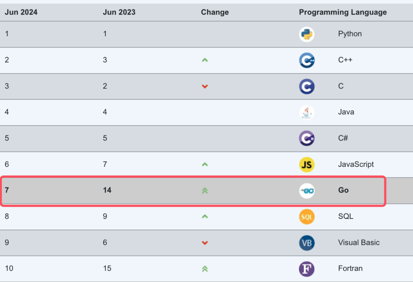Click the Fortran F logo icon
Image resolution: width=413 pixels, height=282 pixels.
(x=307, y=269)
